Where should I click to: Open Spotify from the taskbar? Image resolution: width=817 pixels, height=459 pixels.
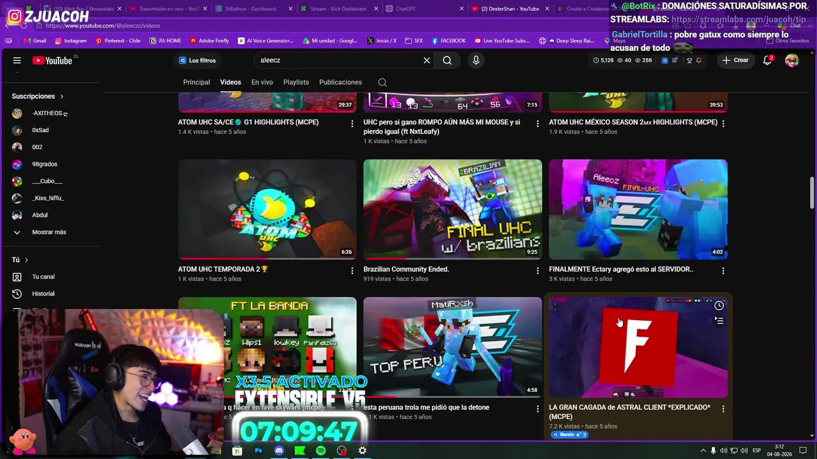320,451
